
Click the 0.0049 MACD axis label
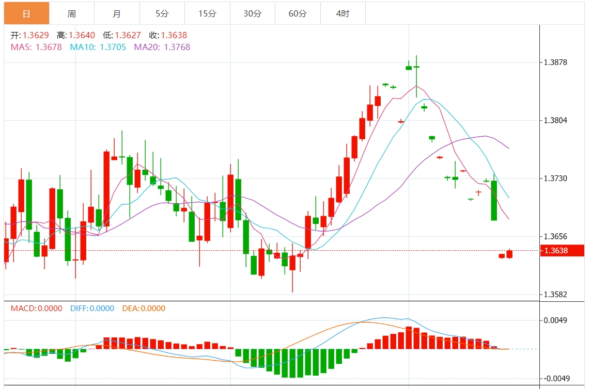(555, 320)
